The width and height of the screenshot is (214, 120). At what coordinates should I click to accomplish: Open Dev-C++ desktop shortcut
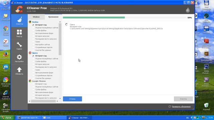point(206,30)
